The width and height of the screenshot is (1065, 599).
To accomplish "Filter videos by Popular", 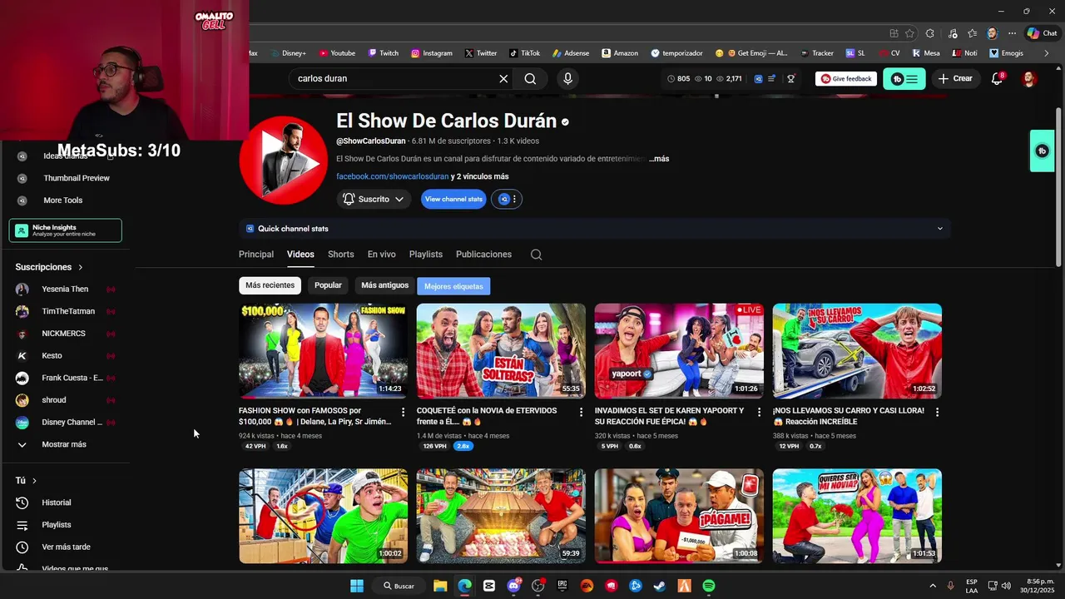I will click(328, 285).
